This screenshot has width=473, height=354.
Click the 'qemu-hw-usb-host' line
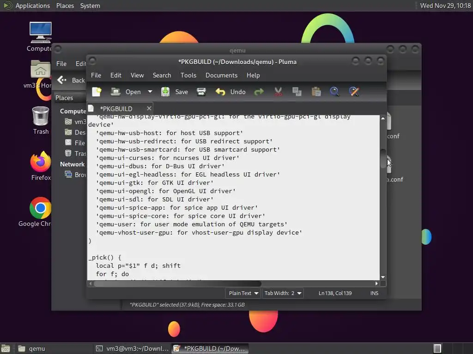pyautogui.click(x=170, y=133)
